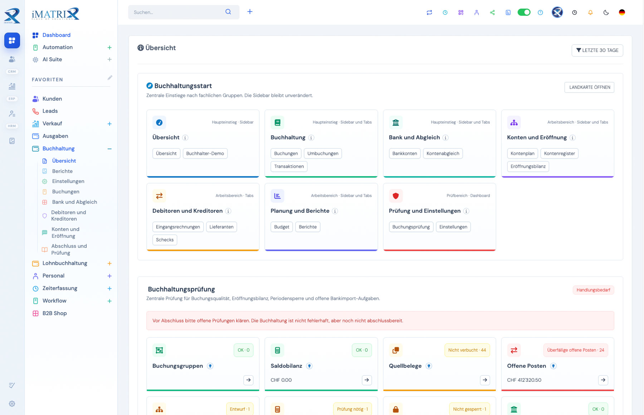Viewport: 644px width, 415px height.
Task: Expand the Automation menu
Action: click(x=109, y=47)
